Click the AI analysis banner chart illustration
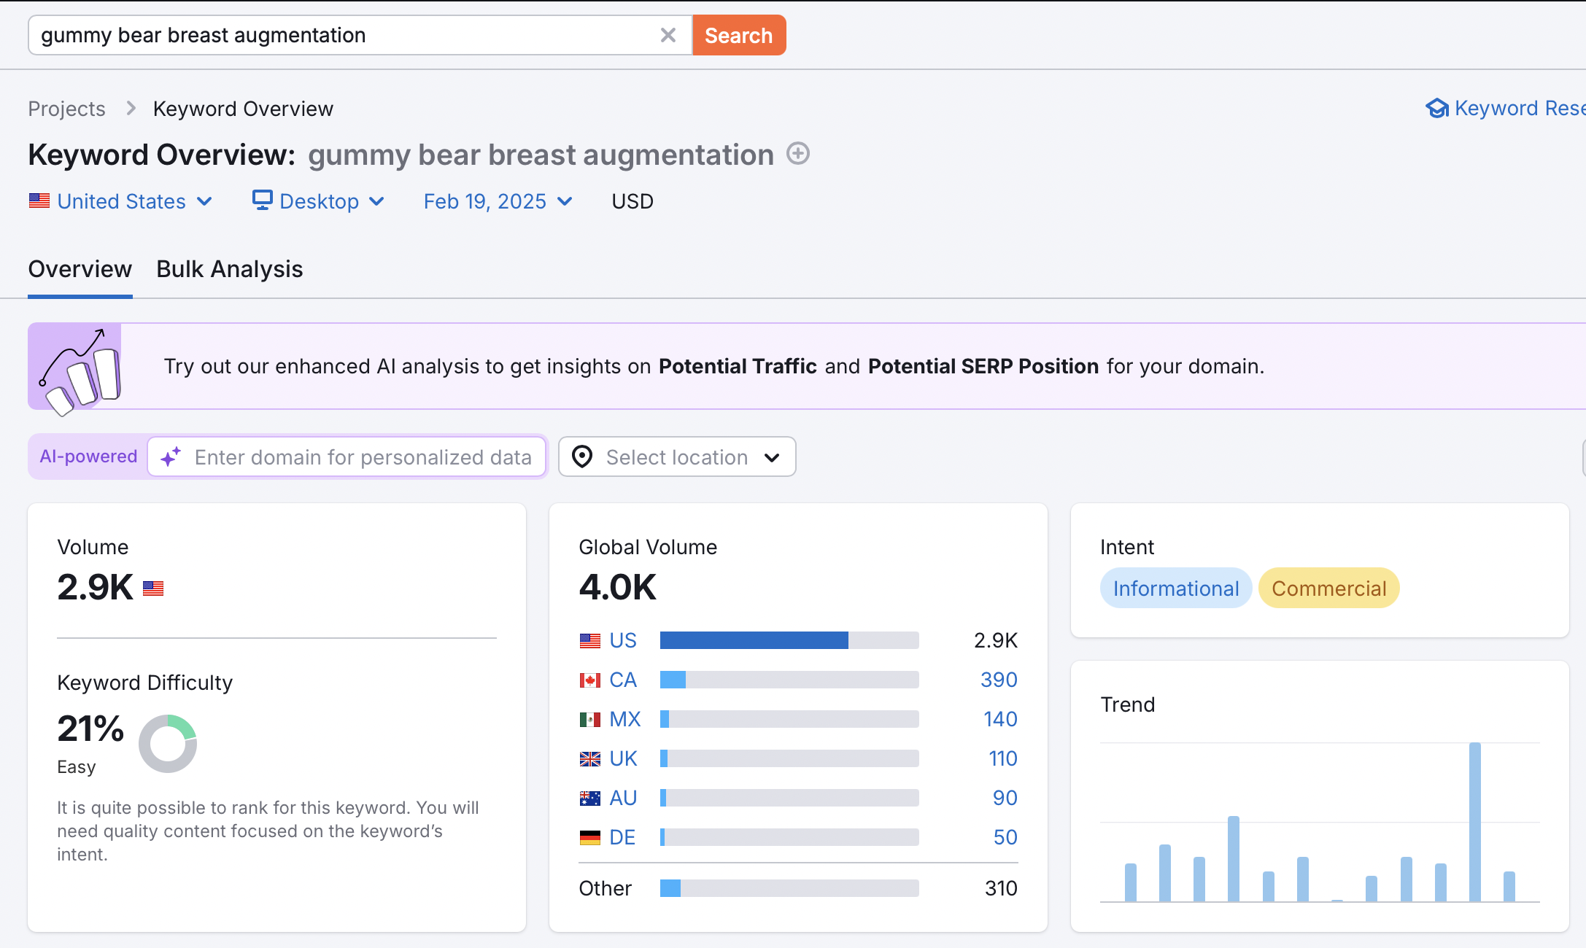The width and height of the screenshot is (1586, 948). [75, 367]
